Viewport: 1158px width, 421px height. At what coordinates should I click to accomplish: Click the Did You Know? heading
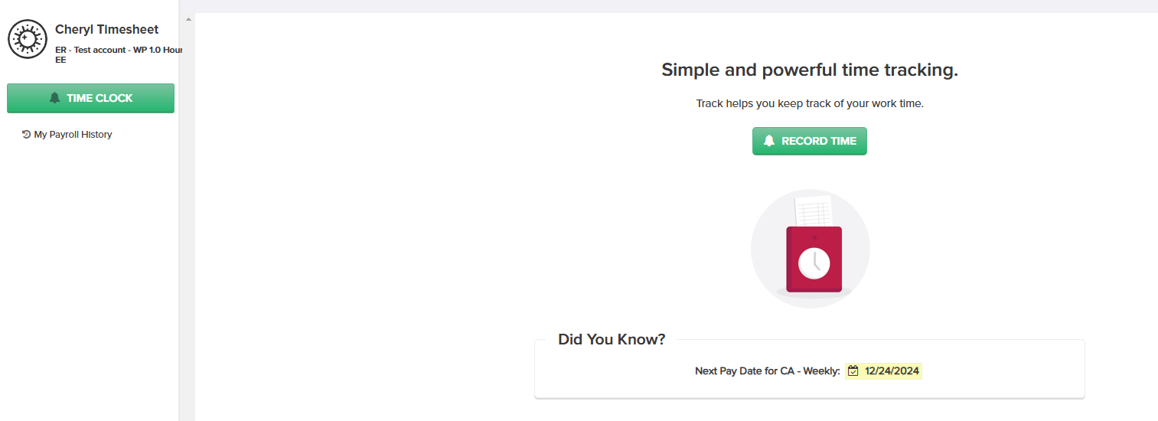click(x=612, y=339)
